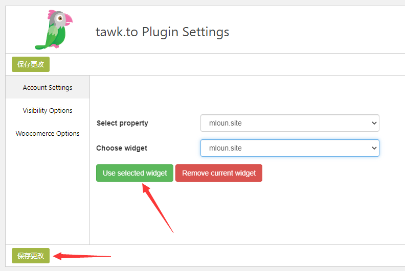
Task: Click the chevron arrow of Select property dropdown
Action: pyautogui.click(x=374, y=123)
